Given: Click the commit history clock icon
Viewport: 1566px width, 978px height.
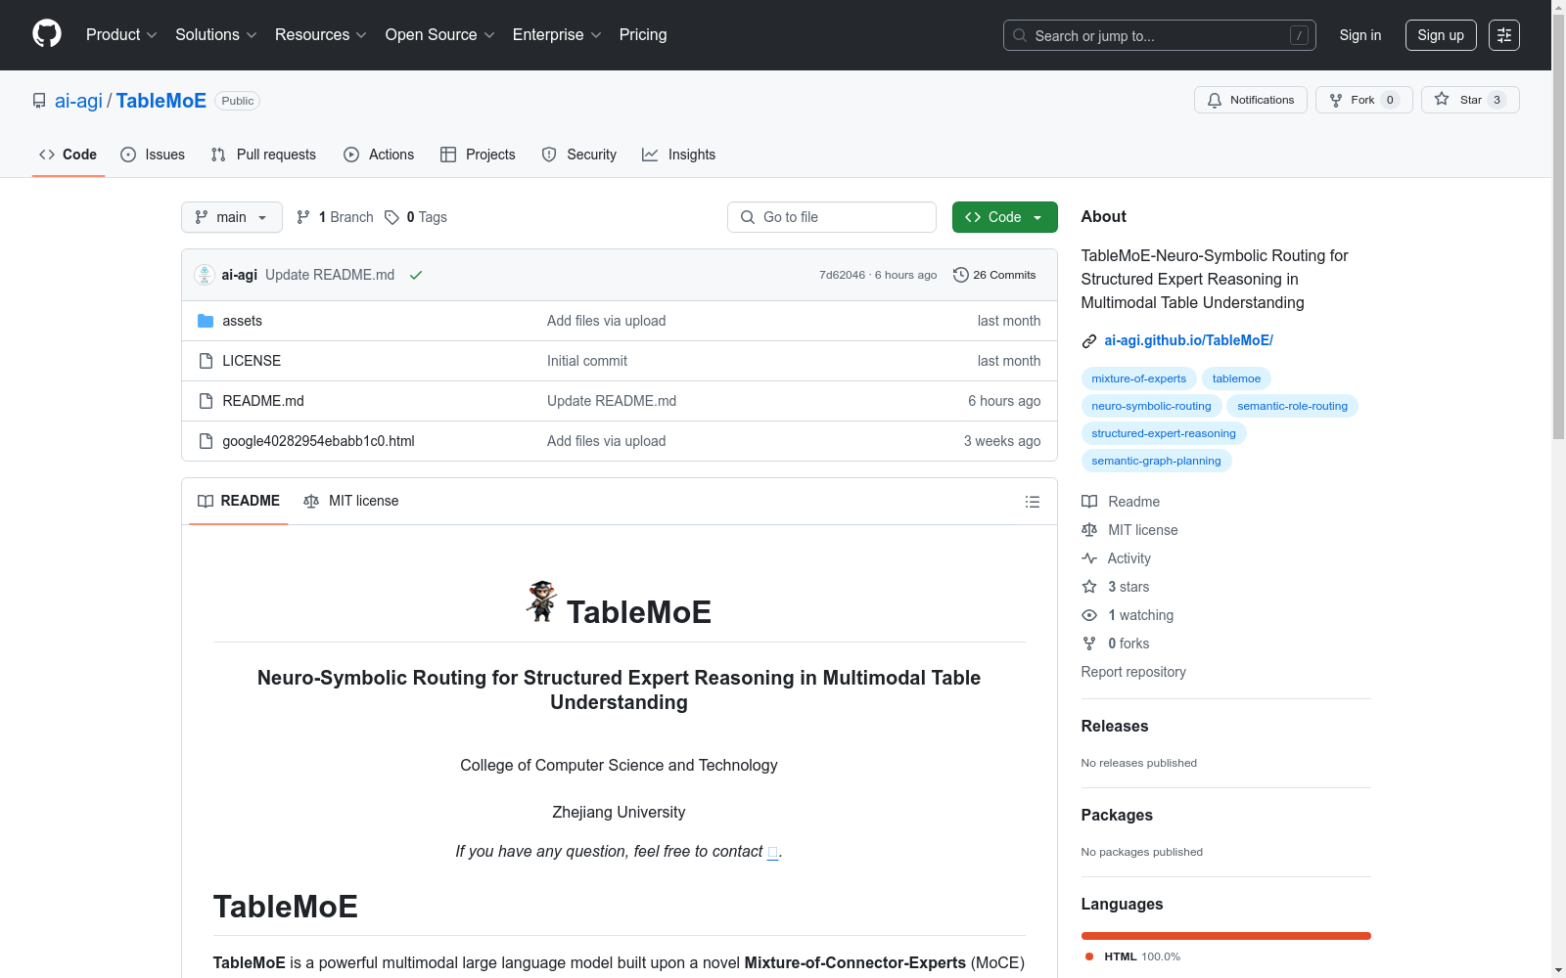Looking at the screenshot, I should click(x=961, y=275).
